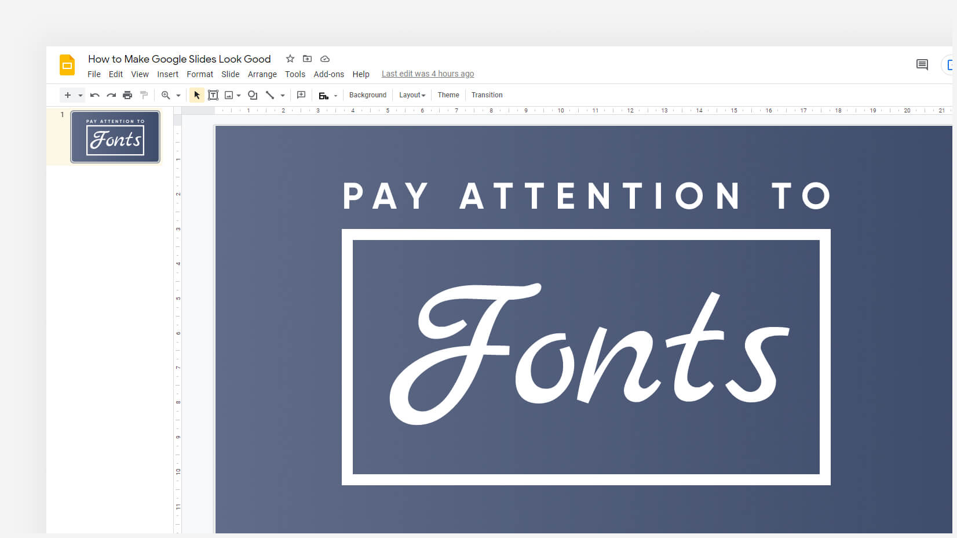Select slide 1 thumbnail in filmstrip
This screenshot has width=957, height=538.
pyautogui.click(x=115, y=137)
